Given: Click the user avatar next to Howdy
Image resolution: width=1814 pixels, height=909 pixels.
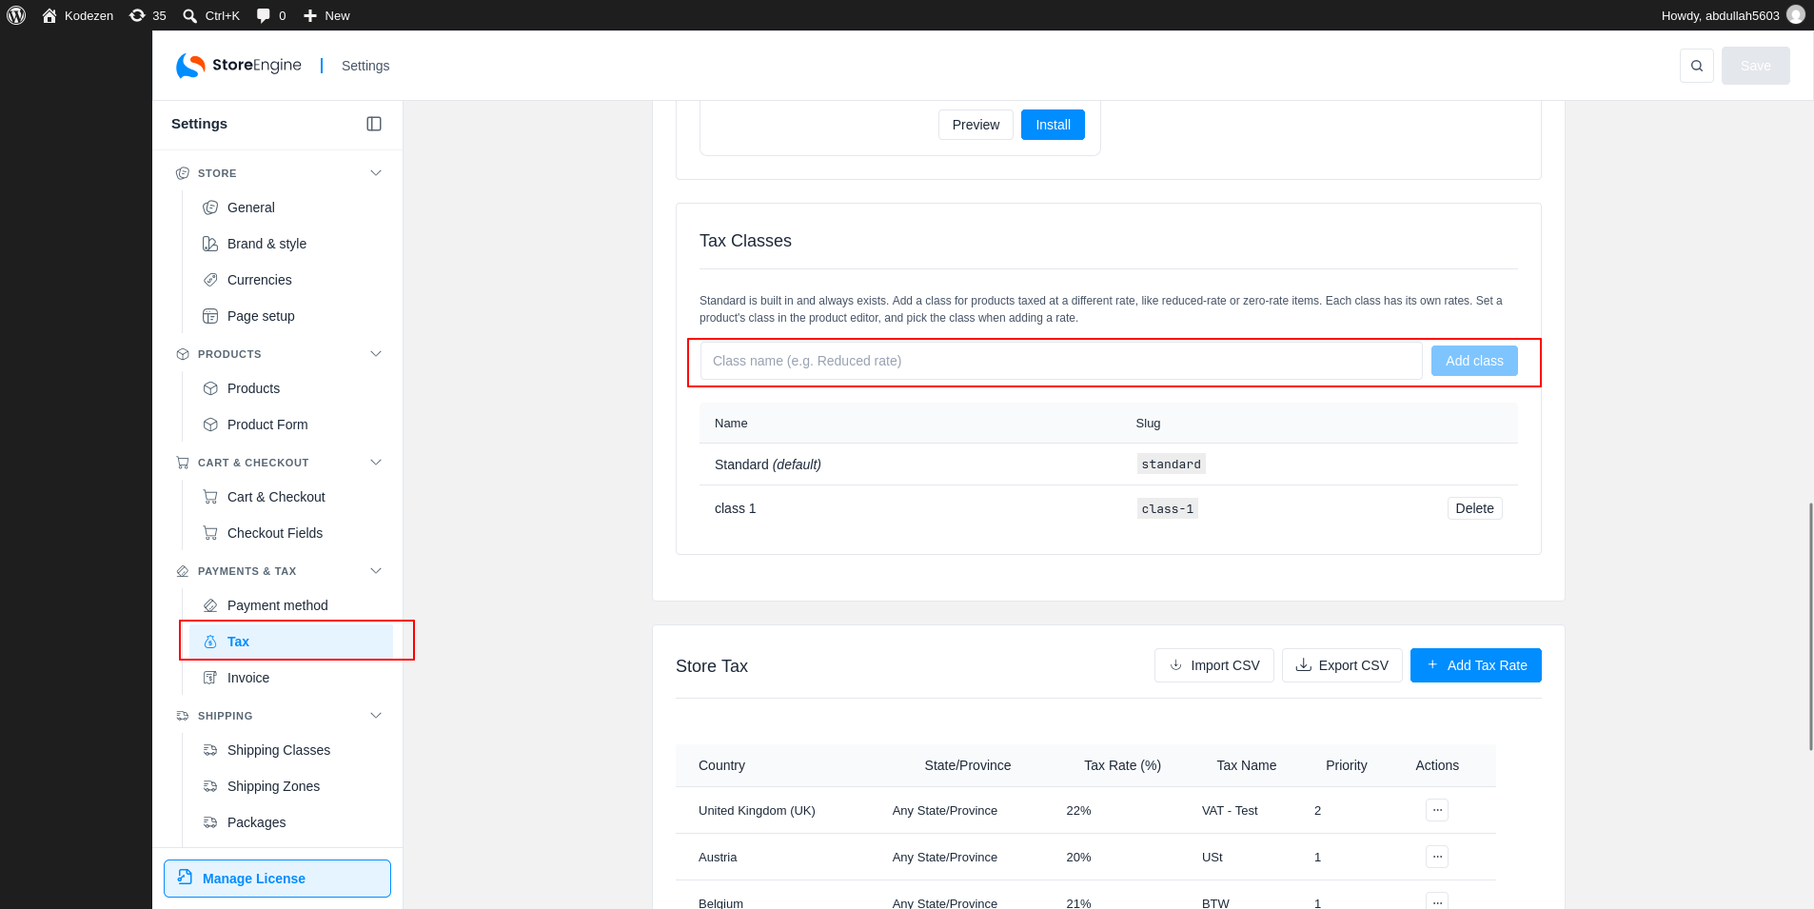Looking at the screenshot, I should (1796, 15).
